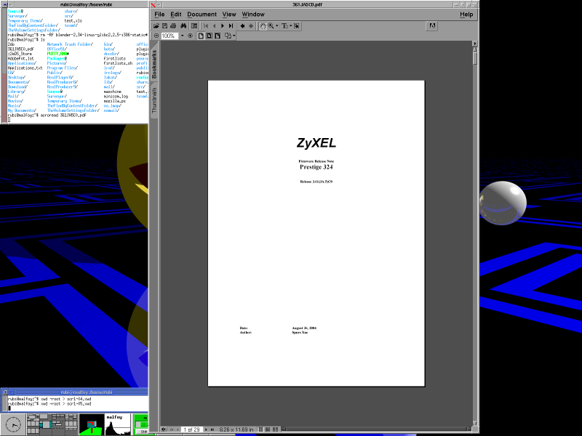Click the malfoy load graph applet
Image resolution: width=582 pixels, height=436 pixels.
coord(118,424)
